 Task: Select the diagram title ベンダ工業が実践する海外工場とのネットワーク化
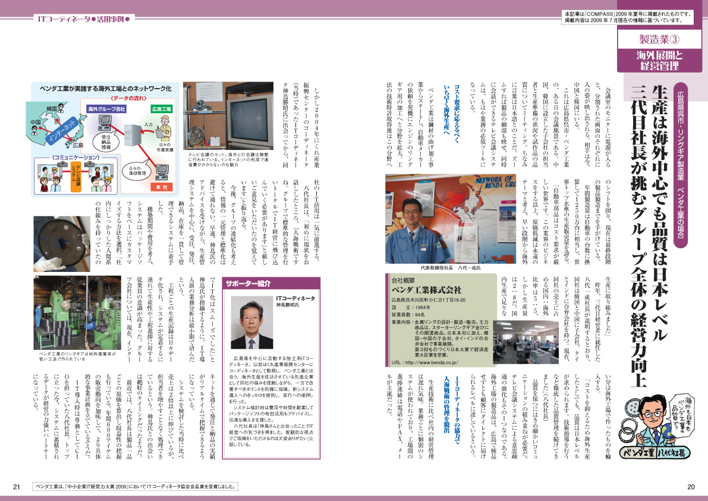click(x=106, y=89)
